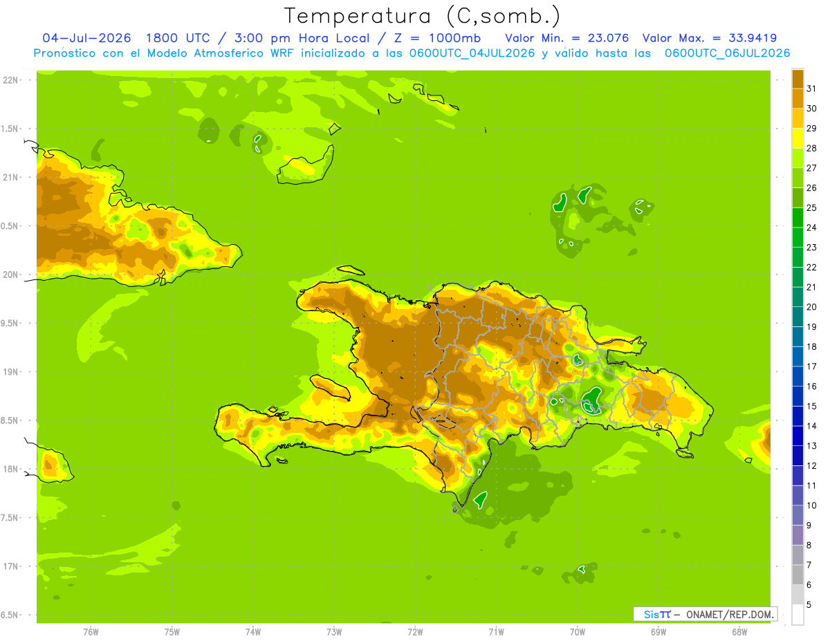Image resolution: width=830 pixels, height=641 pixels.
Task: Click the "75W" longitude label
Action: (x=172, y=632)
